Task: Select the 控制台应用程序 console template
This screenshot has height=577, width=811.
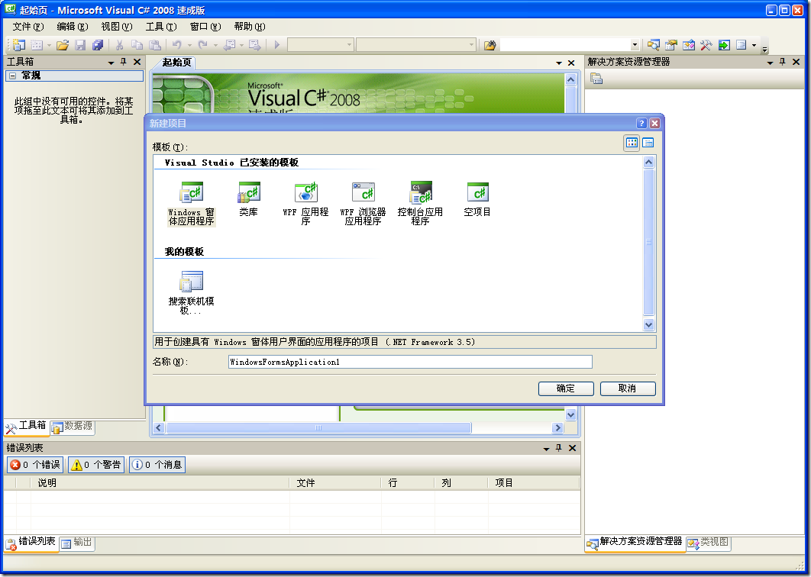Action: [420, 203]
